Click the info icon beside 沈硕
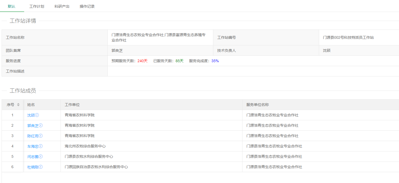The image size is (399, 183). pyautogui.click(x=37, y=115)
